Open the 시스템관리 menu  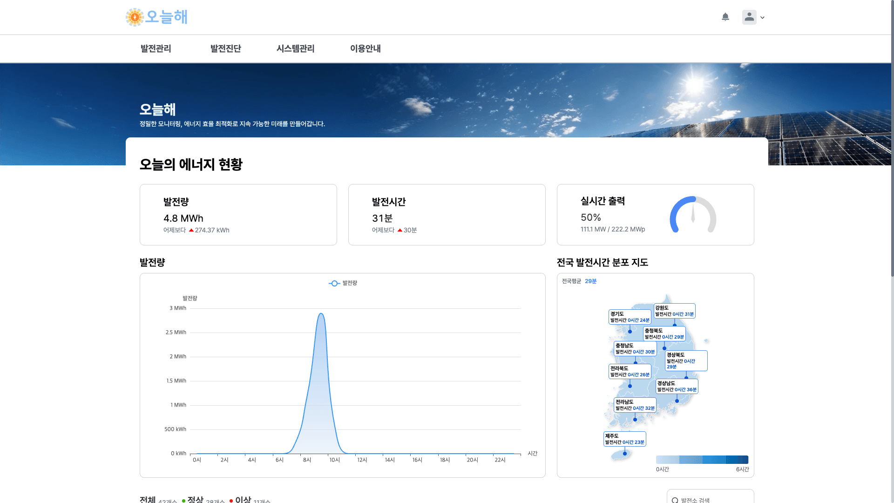pyautogui.click(x=295, y=48)
